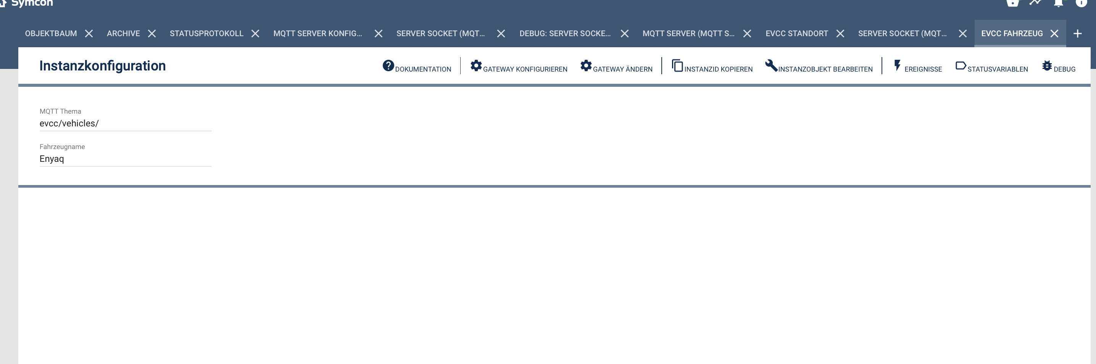Viewport: 1096px width, 364px height.
Task: Add a new tab with plus icon
Action: pyautogui.click(x=1077, y=34)
